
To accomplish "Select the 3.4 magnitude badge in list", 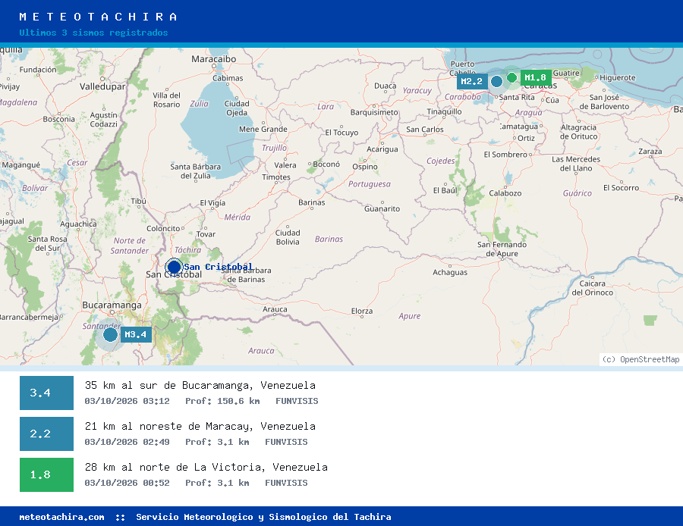I will (46, 393).
